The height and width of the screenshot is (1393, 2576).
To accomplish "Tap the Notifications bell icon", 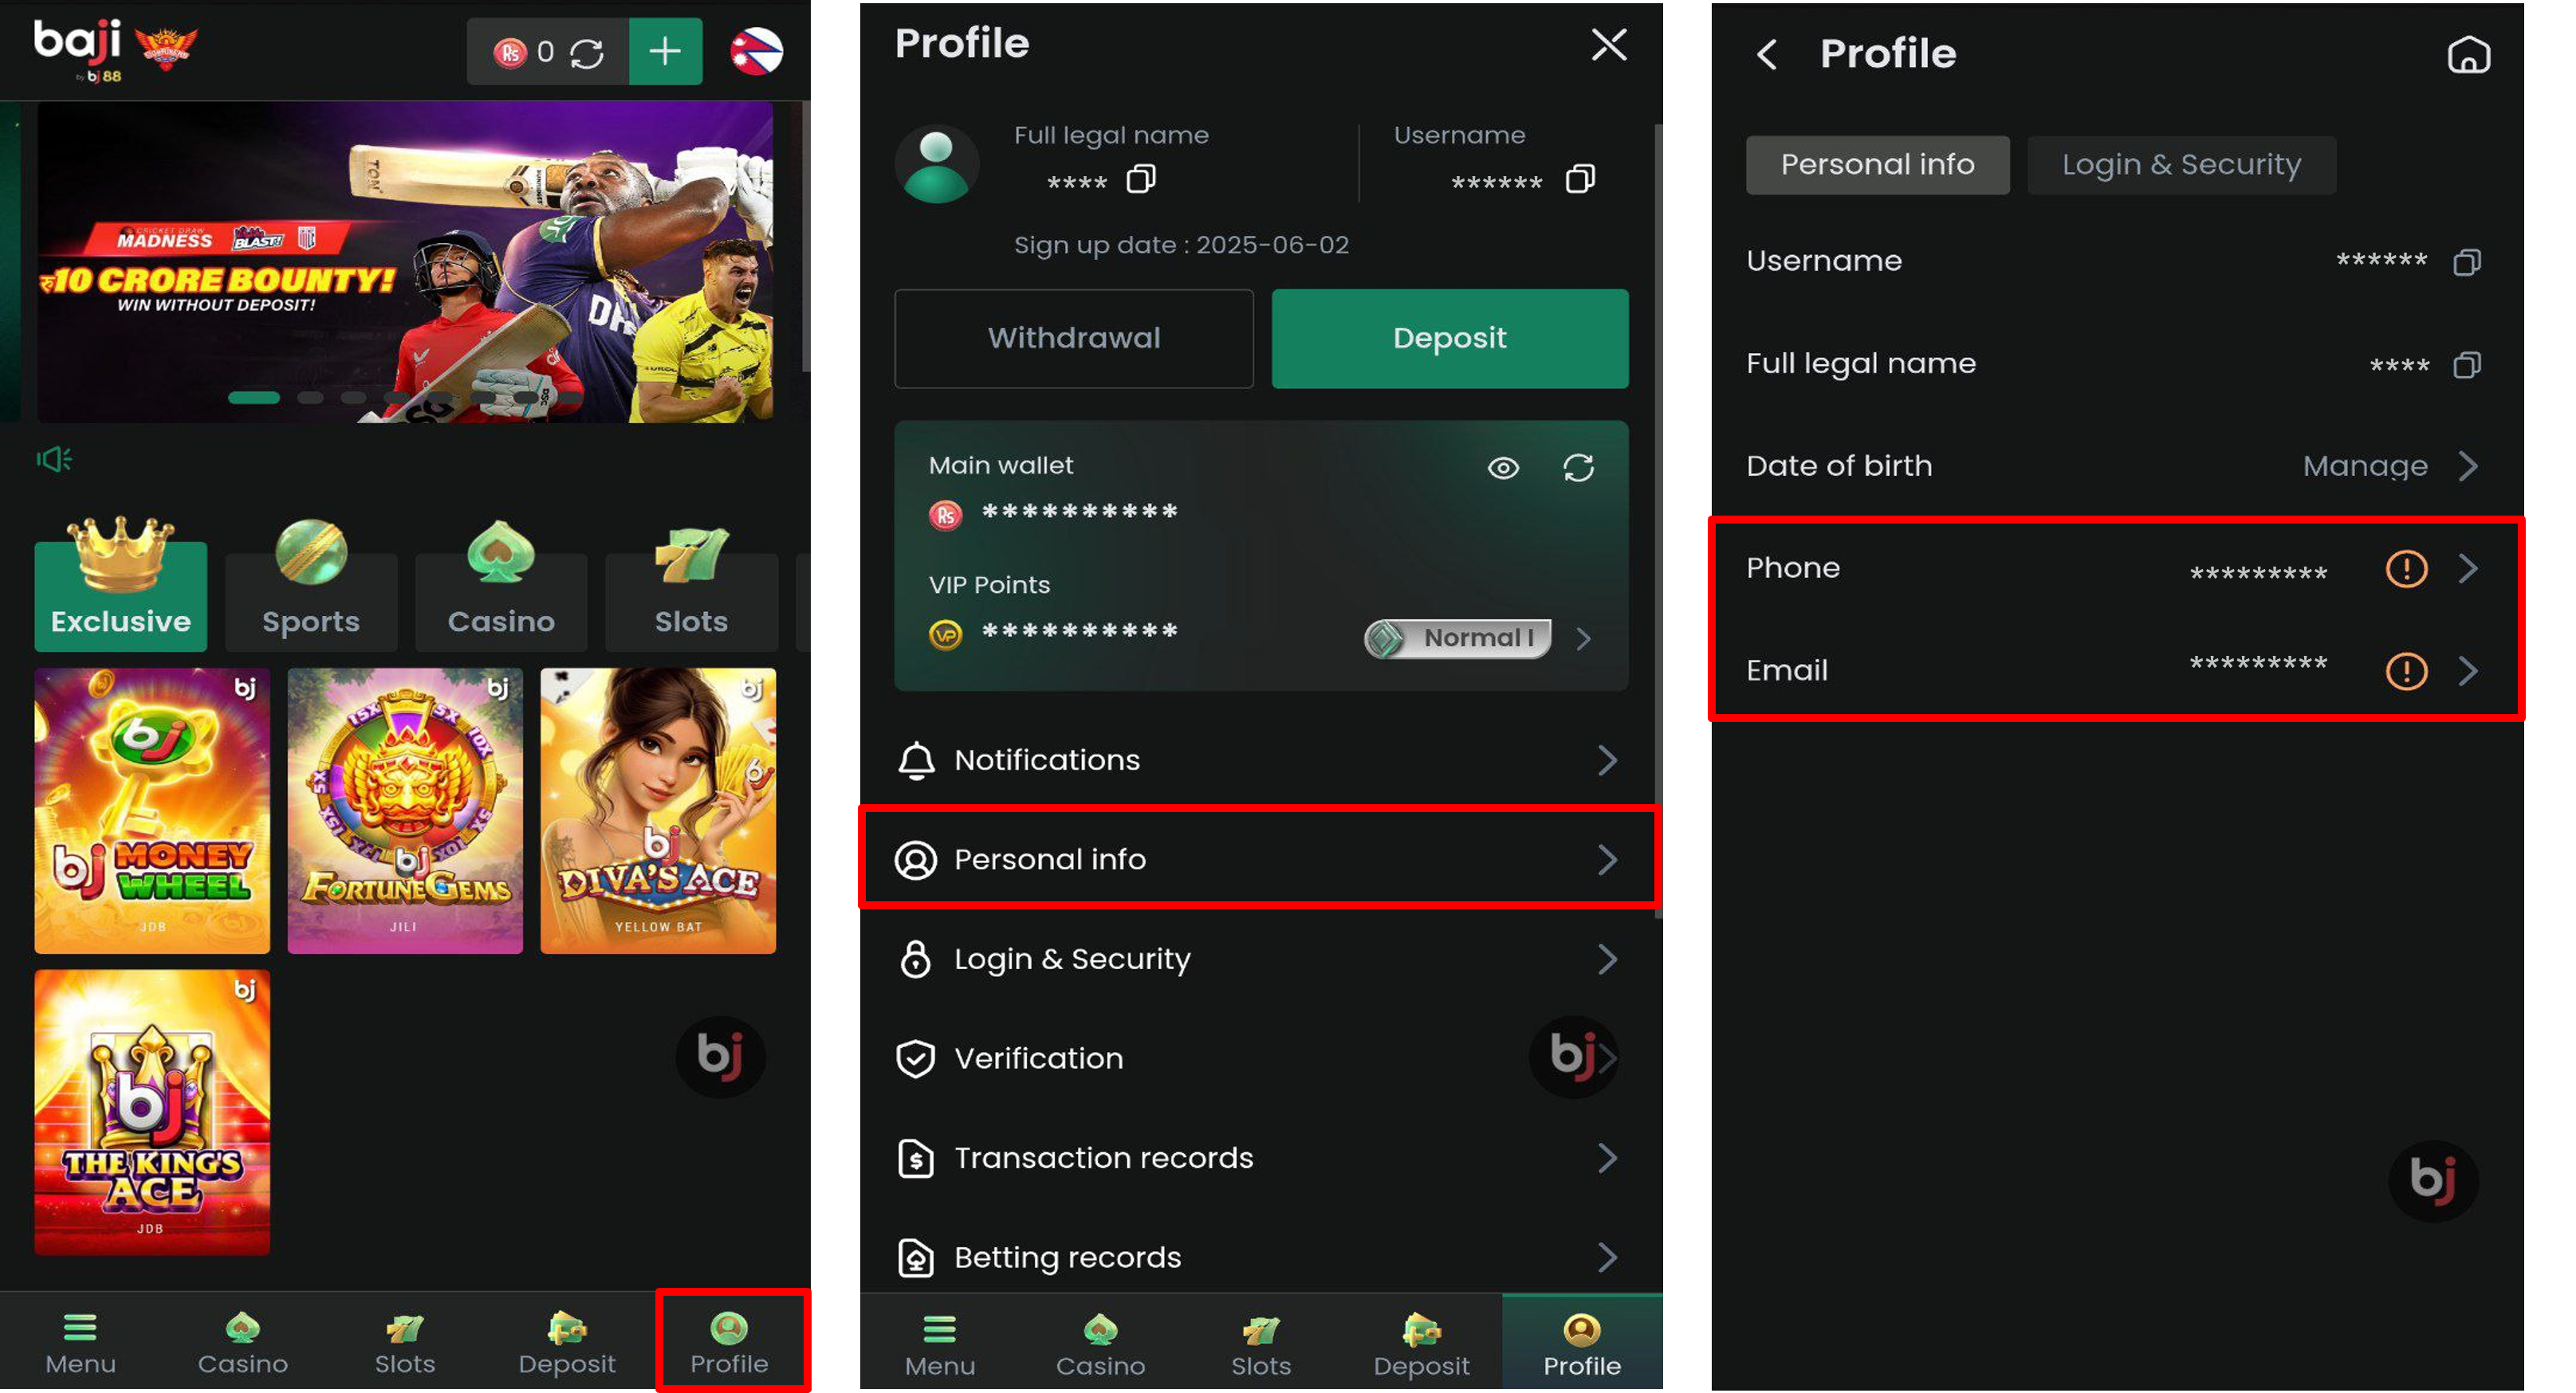I will (x=916, y=760).
